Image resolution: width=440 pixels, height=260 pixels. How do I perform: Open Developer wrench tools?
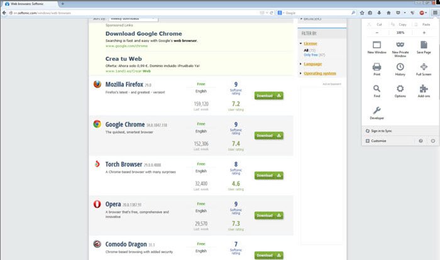(x=377, y=113)
